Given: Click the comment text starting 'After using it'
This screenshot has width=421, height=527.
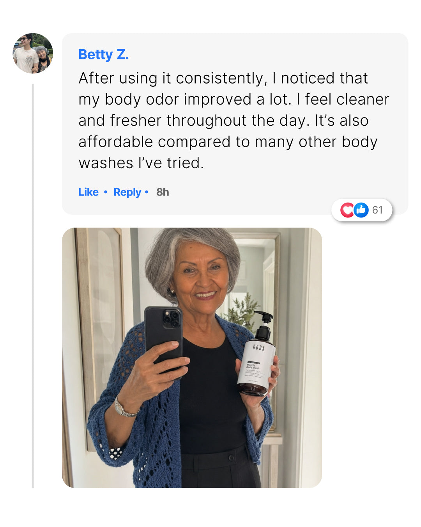Looking at the screenshot, I should pyautogui.click(x=234, y=120).
